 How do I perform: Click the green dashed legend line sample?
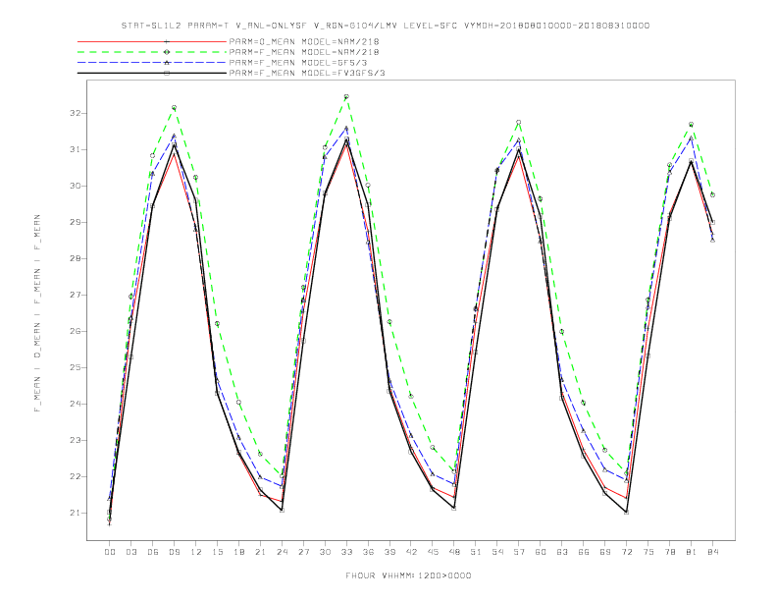(152, 52)
